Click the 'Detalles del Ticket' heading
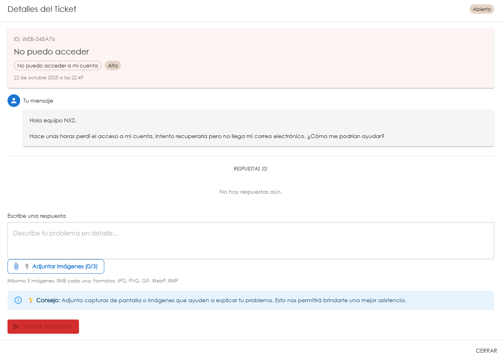The width and height of the screenshot is (502, 357). [42, 9]
